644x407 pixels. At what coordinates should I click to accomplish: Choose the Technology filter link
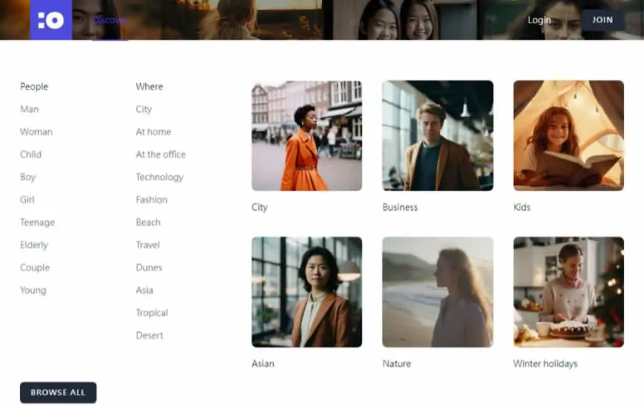pos(159,177)
